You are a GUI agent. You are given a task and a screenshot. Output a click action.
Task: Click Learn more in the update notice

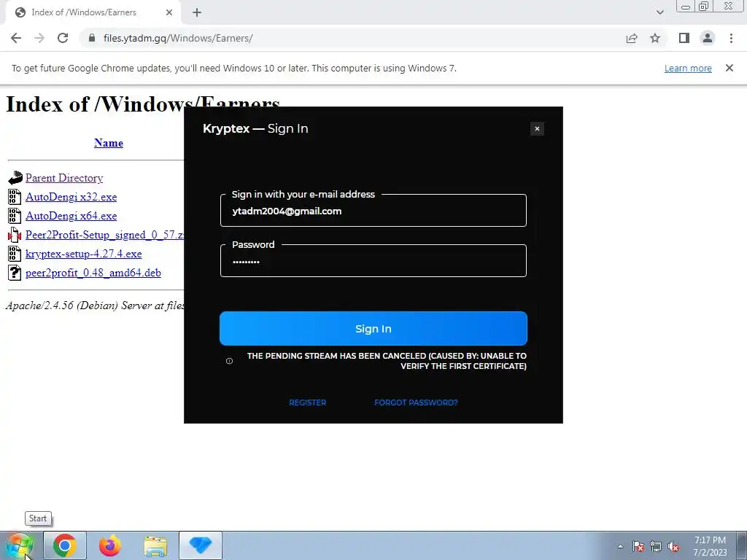(x=688, y=68)
